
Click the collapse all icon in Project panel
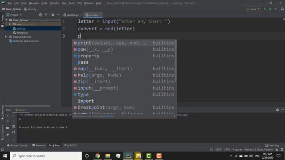(46, 15)
